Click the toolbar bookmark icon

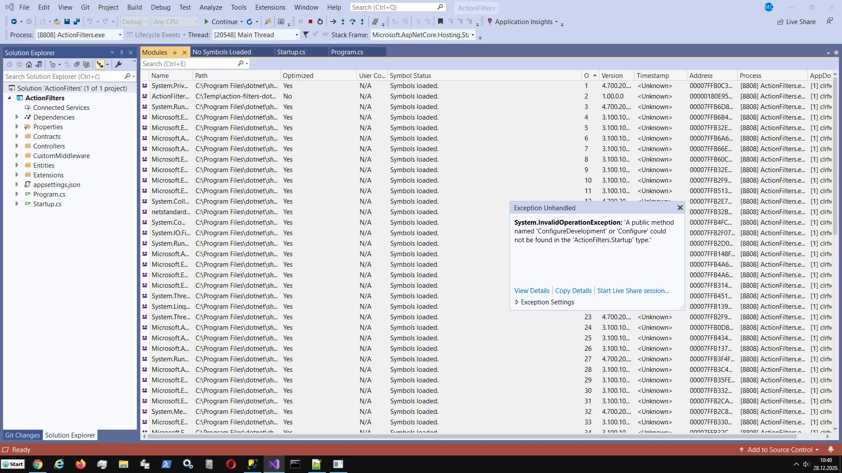coord(440,21)
